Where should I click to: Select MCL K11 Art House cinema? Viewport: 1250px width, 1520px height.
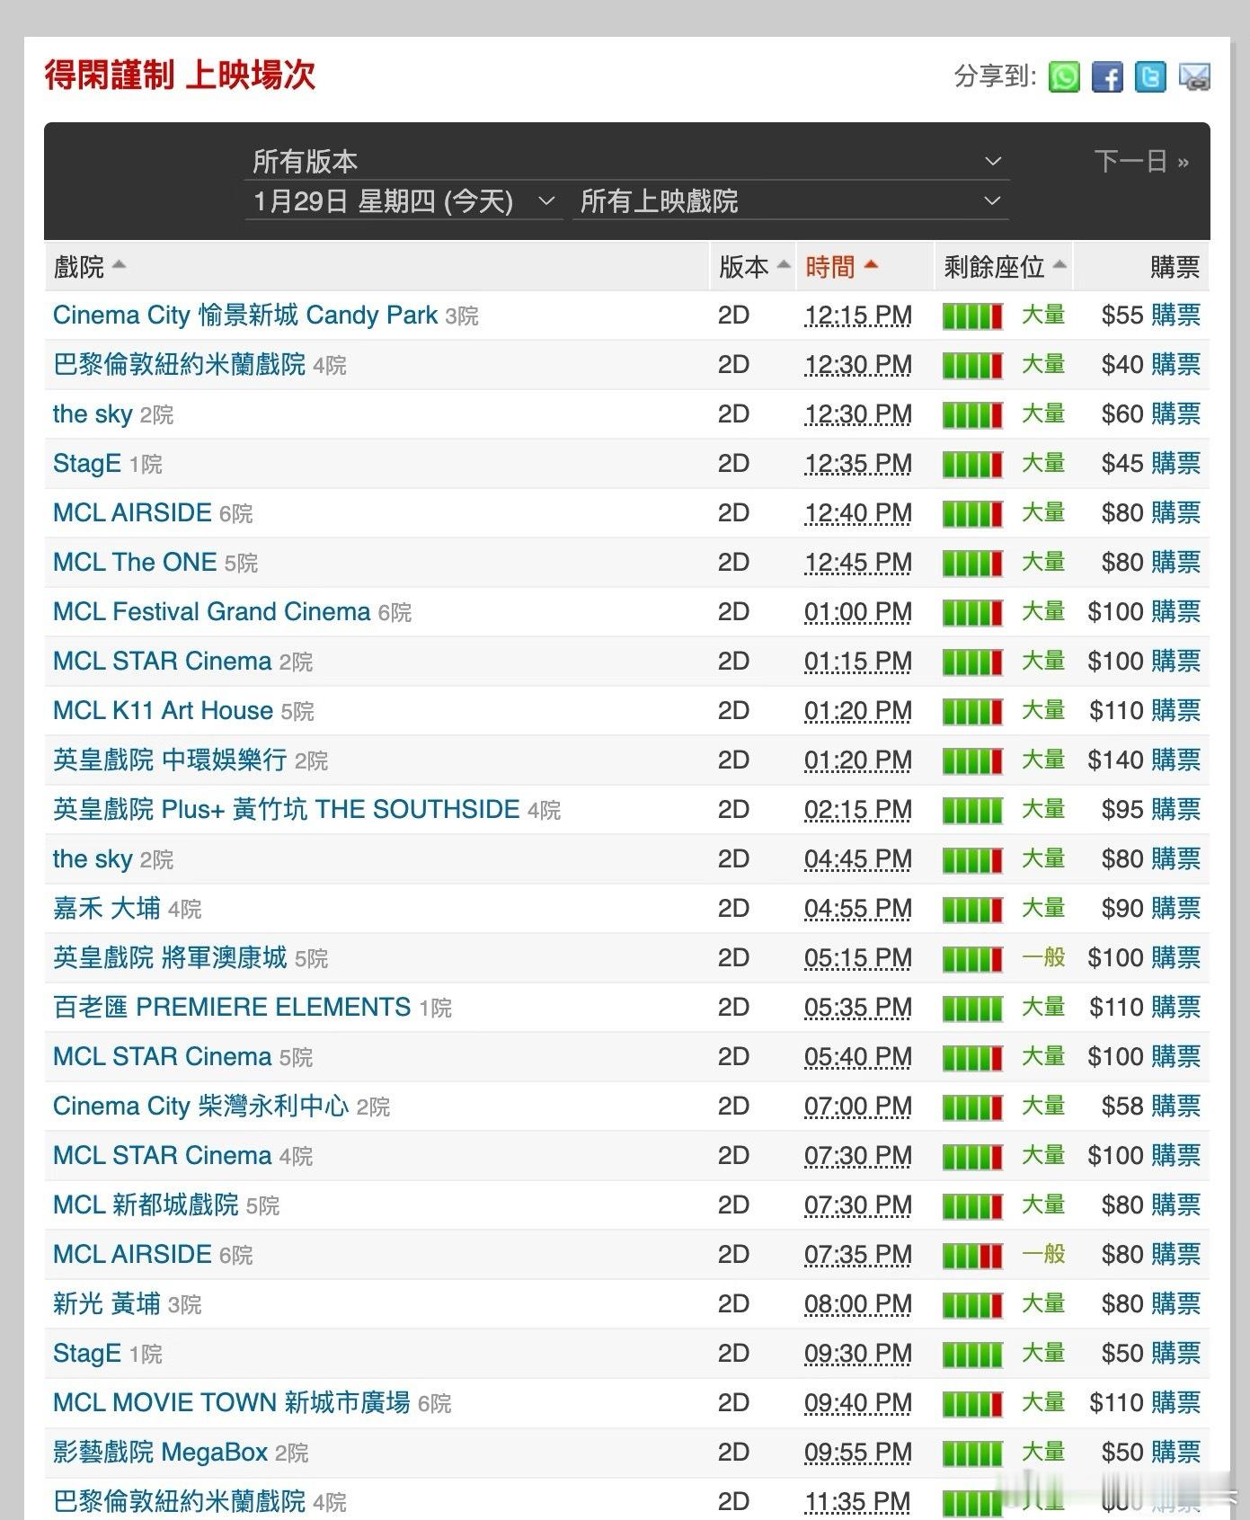163,711
